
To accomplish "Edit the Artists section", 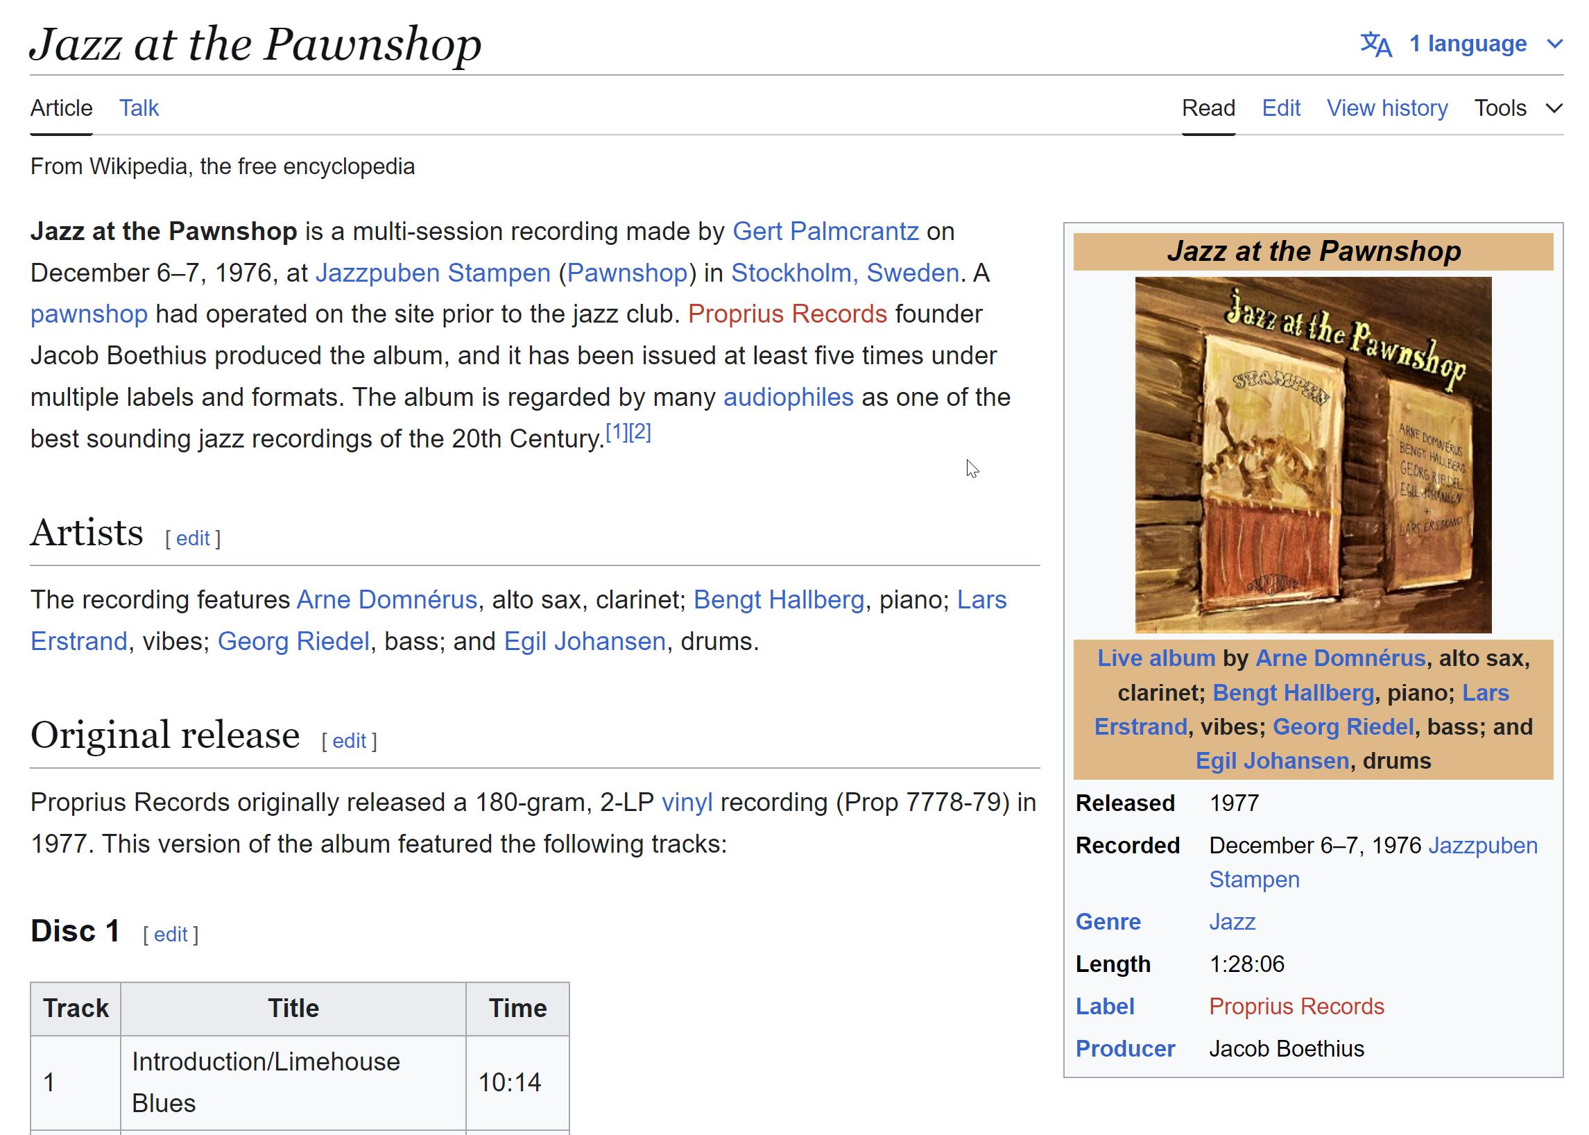I will 193,538.
